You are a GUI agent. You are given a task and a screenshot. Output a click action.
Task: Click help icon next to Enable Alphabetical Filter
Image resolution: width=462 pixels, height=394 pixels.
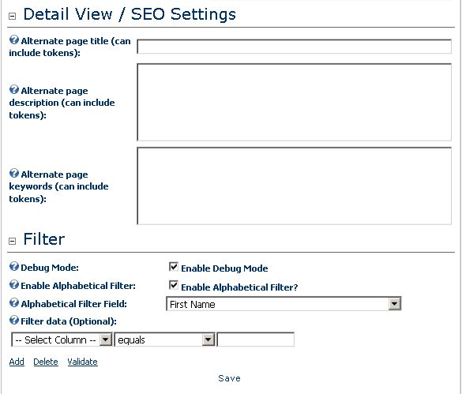(x=14, y=285)
